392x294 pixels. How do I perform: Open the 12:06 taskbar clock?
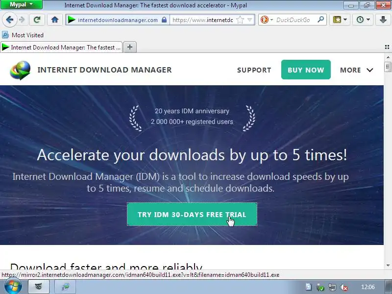(x=368, y=287)
